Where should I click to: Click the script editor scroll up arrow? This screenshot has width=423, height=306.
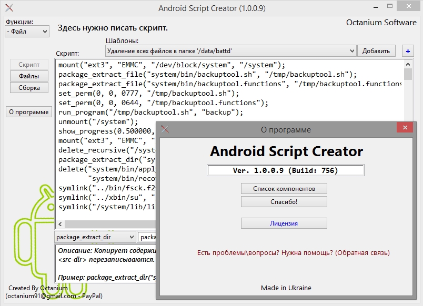coord(408,64)
